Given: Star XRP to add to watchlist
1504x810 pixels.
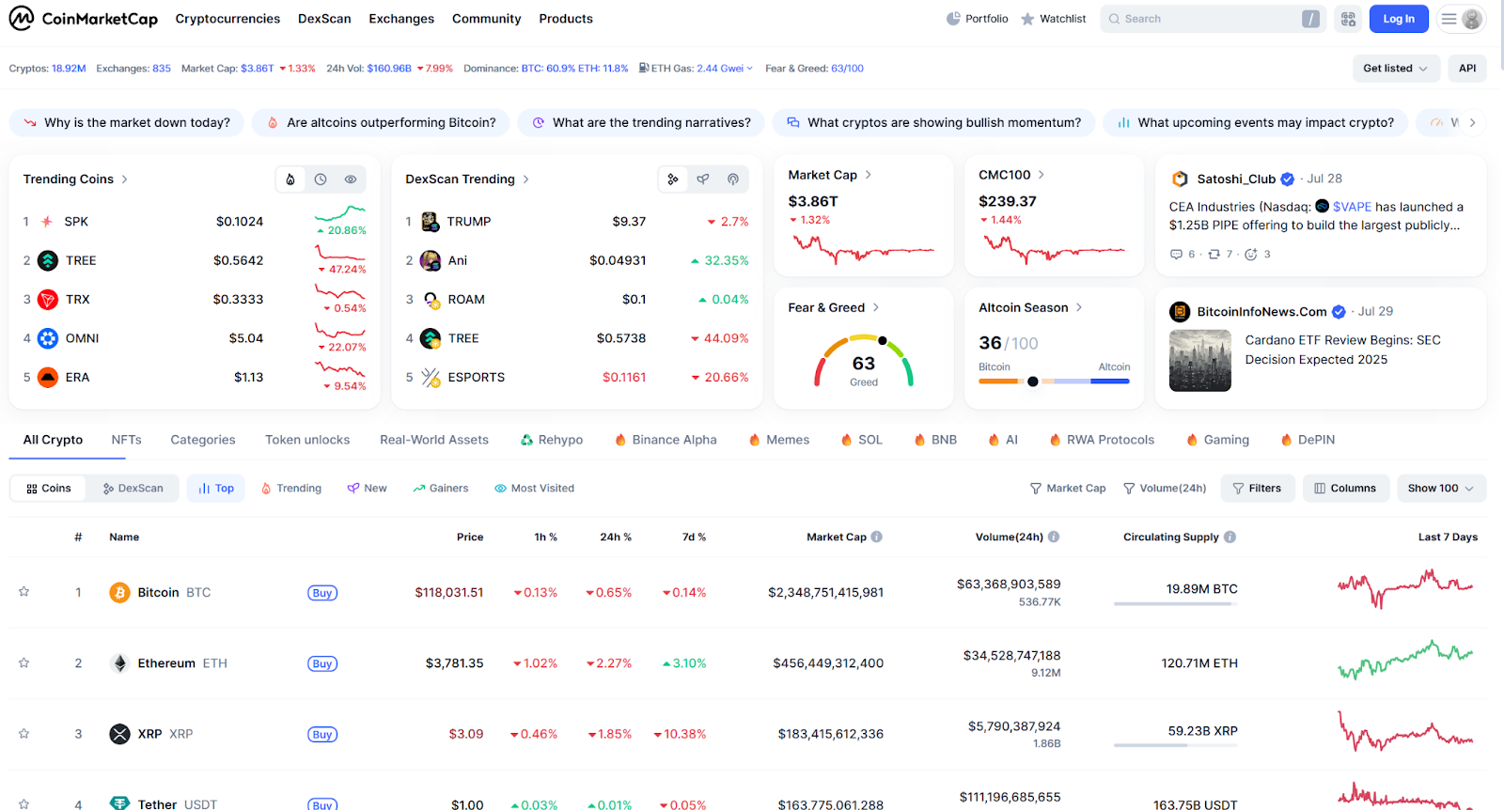Looking at the screenshot, I should click(24, 734).
